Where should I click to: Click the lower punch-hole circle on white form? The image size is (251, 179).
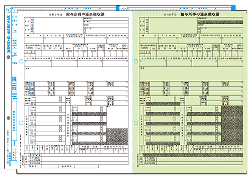pos(21,123)
